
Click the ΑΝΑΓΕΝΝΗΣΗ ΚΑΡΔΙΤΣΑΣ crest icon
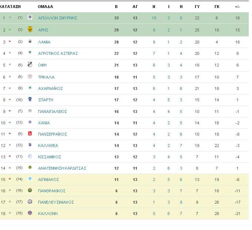[x=30, y=167]
